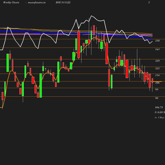Click the 'in 1 Days' text
The width and height of the screenshot is (165, 165).
pyautogui.click(x=159, y=117)
